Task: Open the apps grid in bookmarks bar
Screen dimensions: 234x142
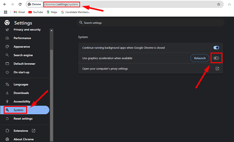Action: 5,12
